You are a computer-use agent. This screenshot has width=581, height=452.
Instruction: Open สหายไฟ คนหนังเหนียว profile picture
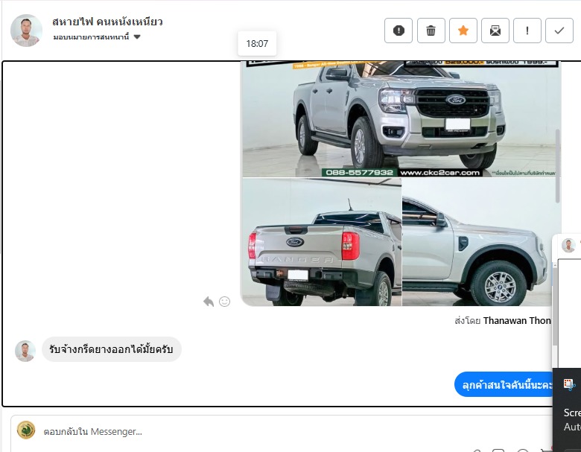tap(26, 31)
